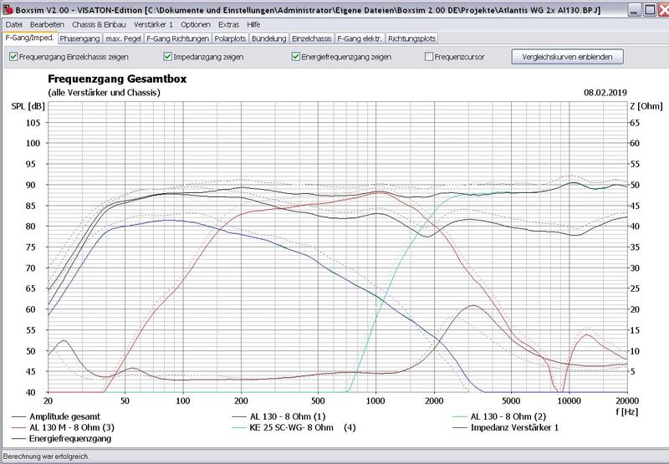Open the Hilfe menu
Image resolution: width=669 pixels, height=464 pixels.
(254, 25)
